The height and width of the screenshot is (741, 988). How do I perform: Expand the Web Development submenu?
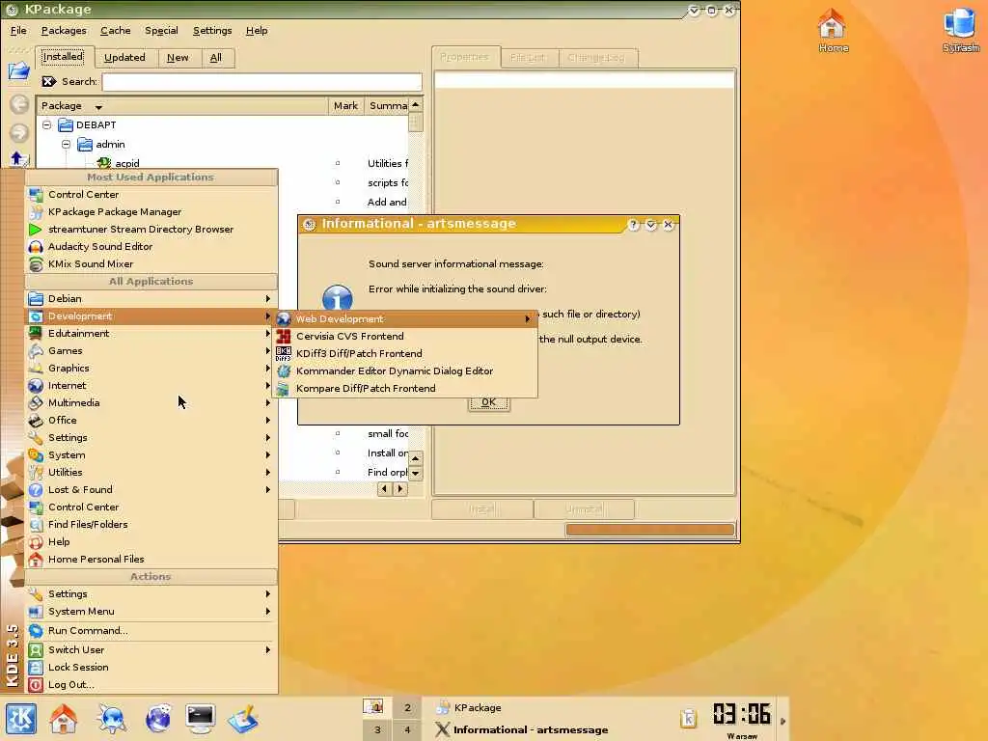[x=405, y=318]
